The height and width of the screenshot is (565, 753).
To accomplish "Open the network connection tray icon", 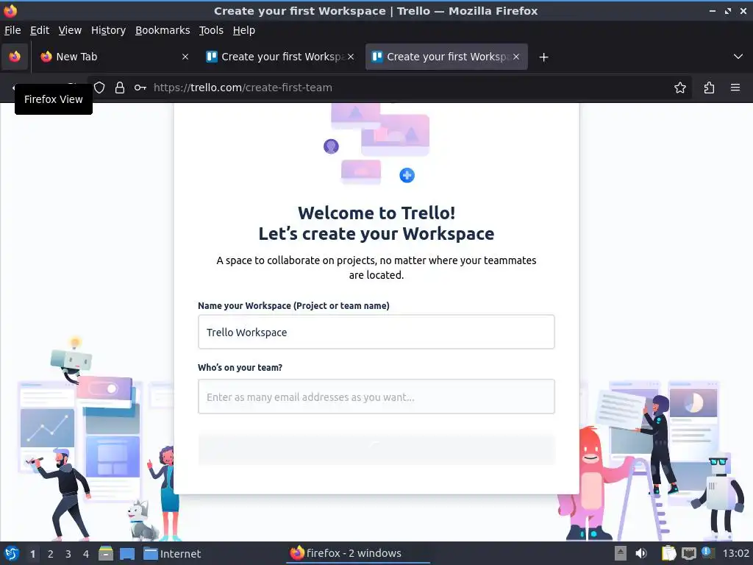I will [x=688, y=553].
